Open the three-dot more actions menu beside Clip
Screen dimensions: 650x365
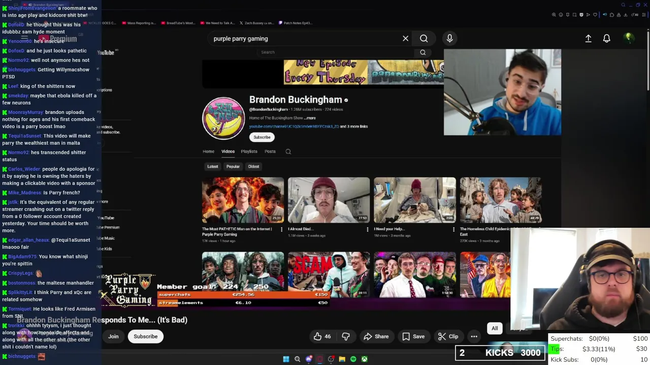click(474, 336)
